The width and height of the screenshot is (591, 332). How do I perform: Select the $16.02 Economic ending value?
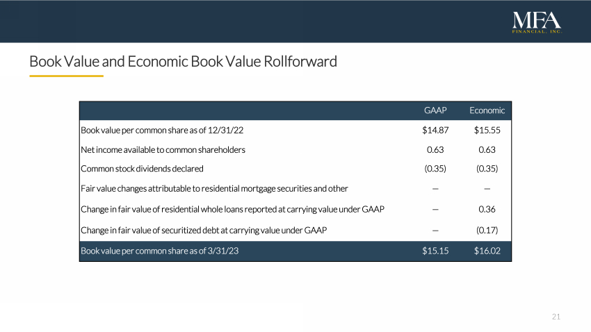pyautogui.click(x=487, y=251)
